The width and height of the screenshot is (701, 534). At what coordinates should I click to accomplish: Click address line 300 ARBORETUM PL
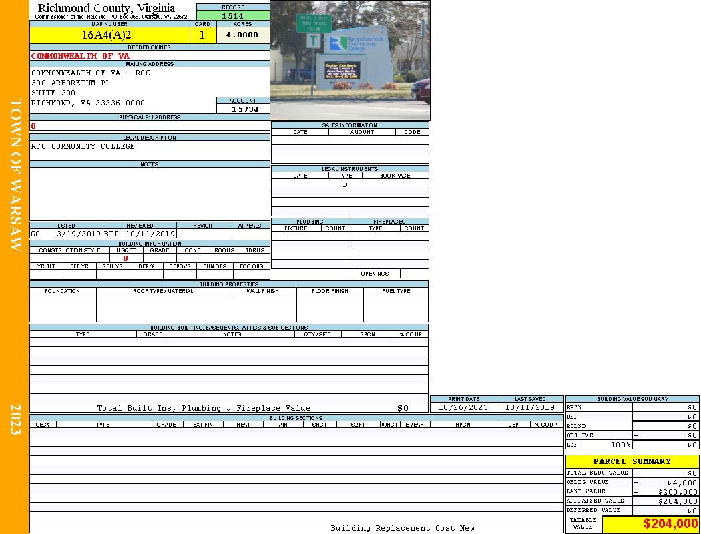(x=70, y=83)
